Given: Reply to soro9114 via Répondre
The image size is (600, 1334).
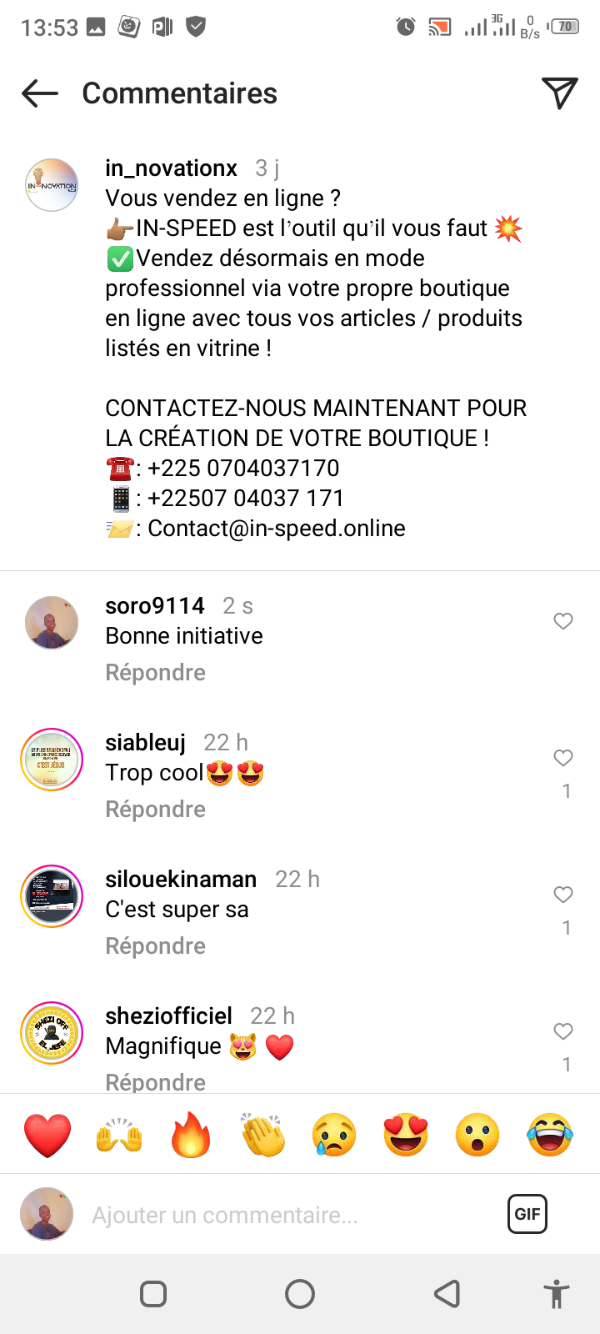Looking at the screenshot, I should click(x=155, y=673).
